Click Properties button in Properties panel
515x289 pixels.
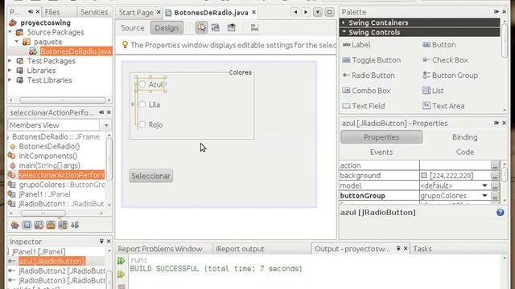[381, 137]
